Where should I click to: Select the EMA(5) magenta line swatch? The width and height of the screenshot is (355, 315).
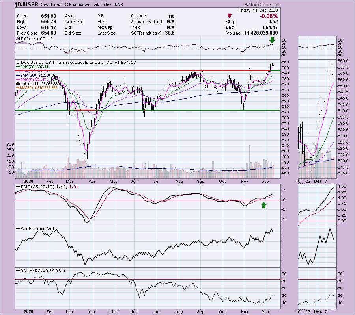point(18,80)
